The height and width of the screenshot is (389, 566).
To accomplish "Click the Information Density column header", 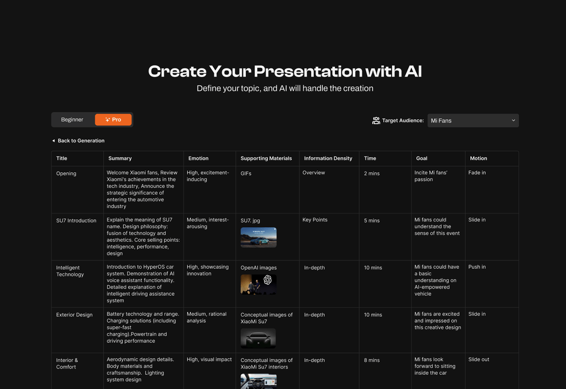I will click(328, 158).
